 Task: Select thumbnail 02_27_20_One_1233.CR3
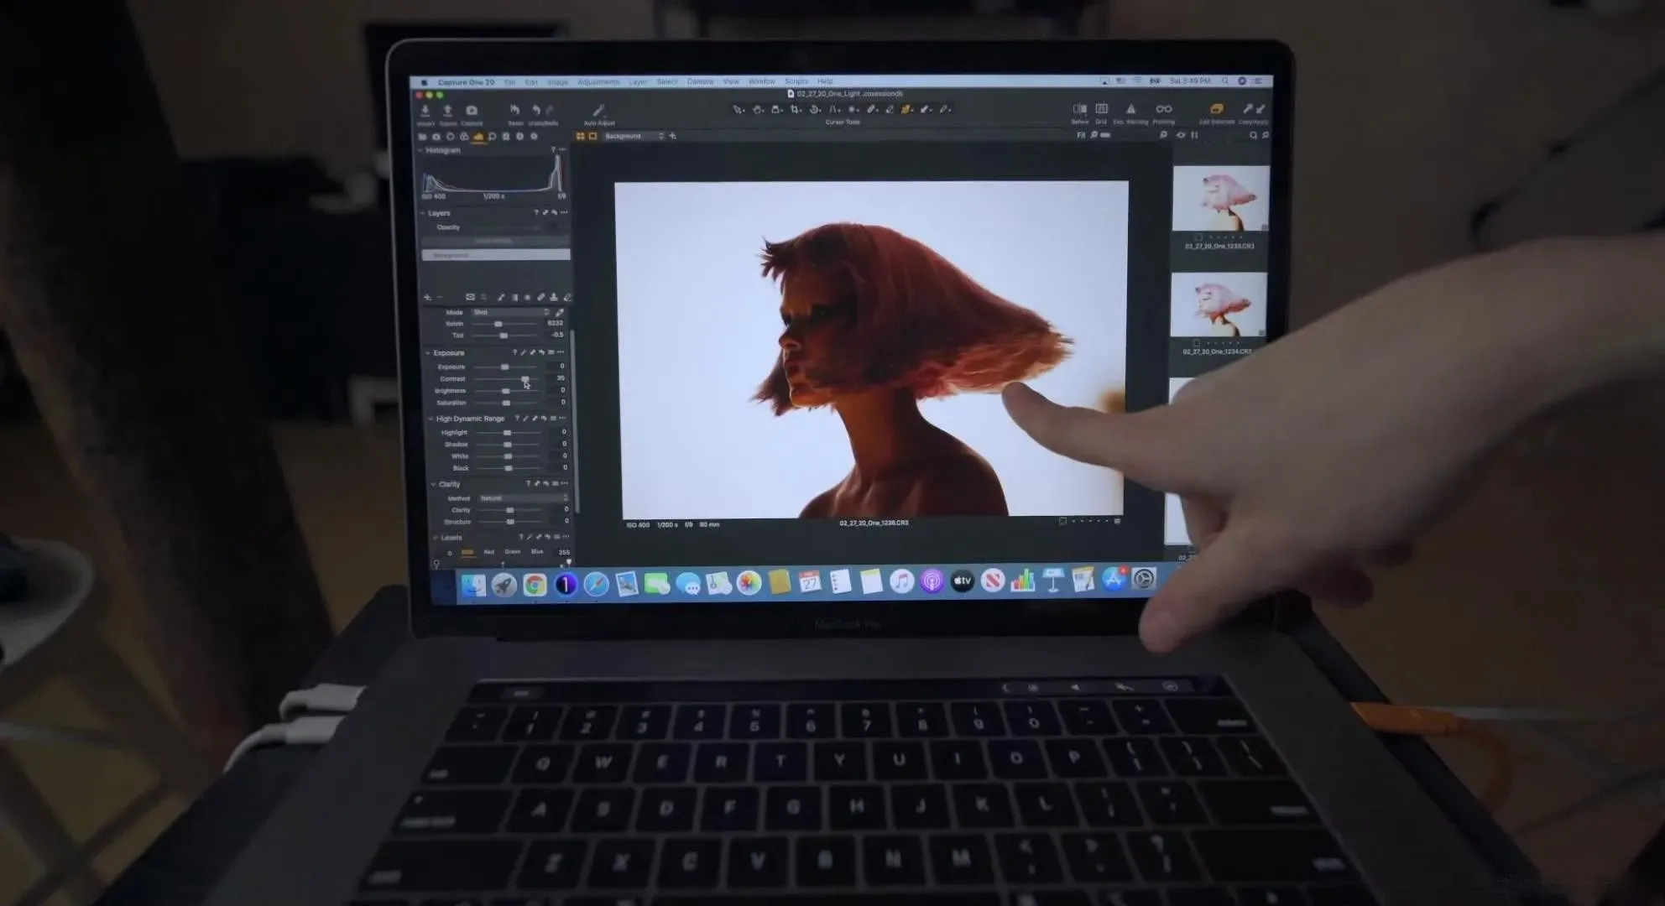(1219, 200)
